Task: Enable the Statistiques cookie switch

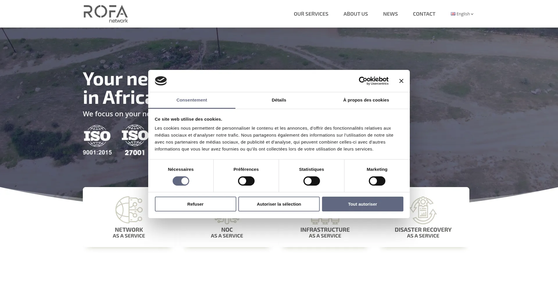Action: (311, 181)
